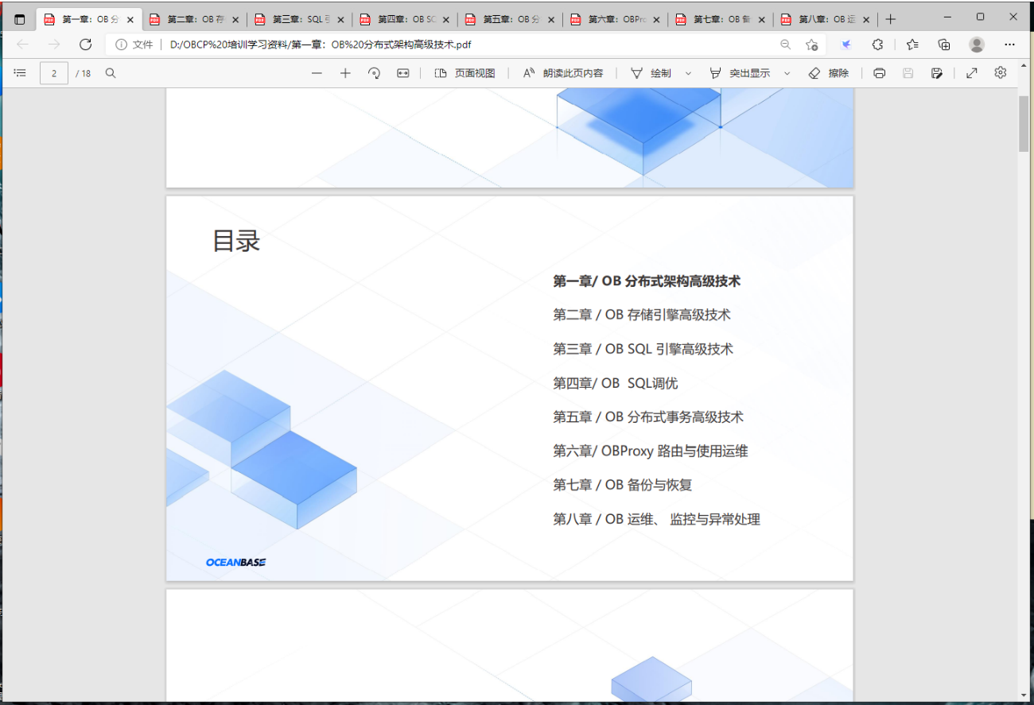The width and height of the screenshot is (1034, 705).
Task: Click 第五章 / OB 分布式事务高级技术 entry
Action: point(648,417)
